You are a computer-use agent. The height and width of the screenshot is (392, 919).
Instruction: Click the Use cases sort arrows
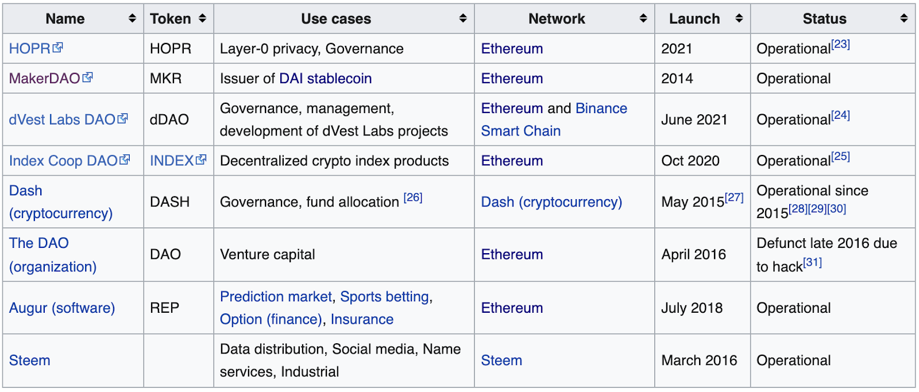(463, 18)
